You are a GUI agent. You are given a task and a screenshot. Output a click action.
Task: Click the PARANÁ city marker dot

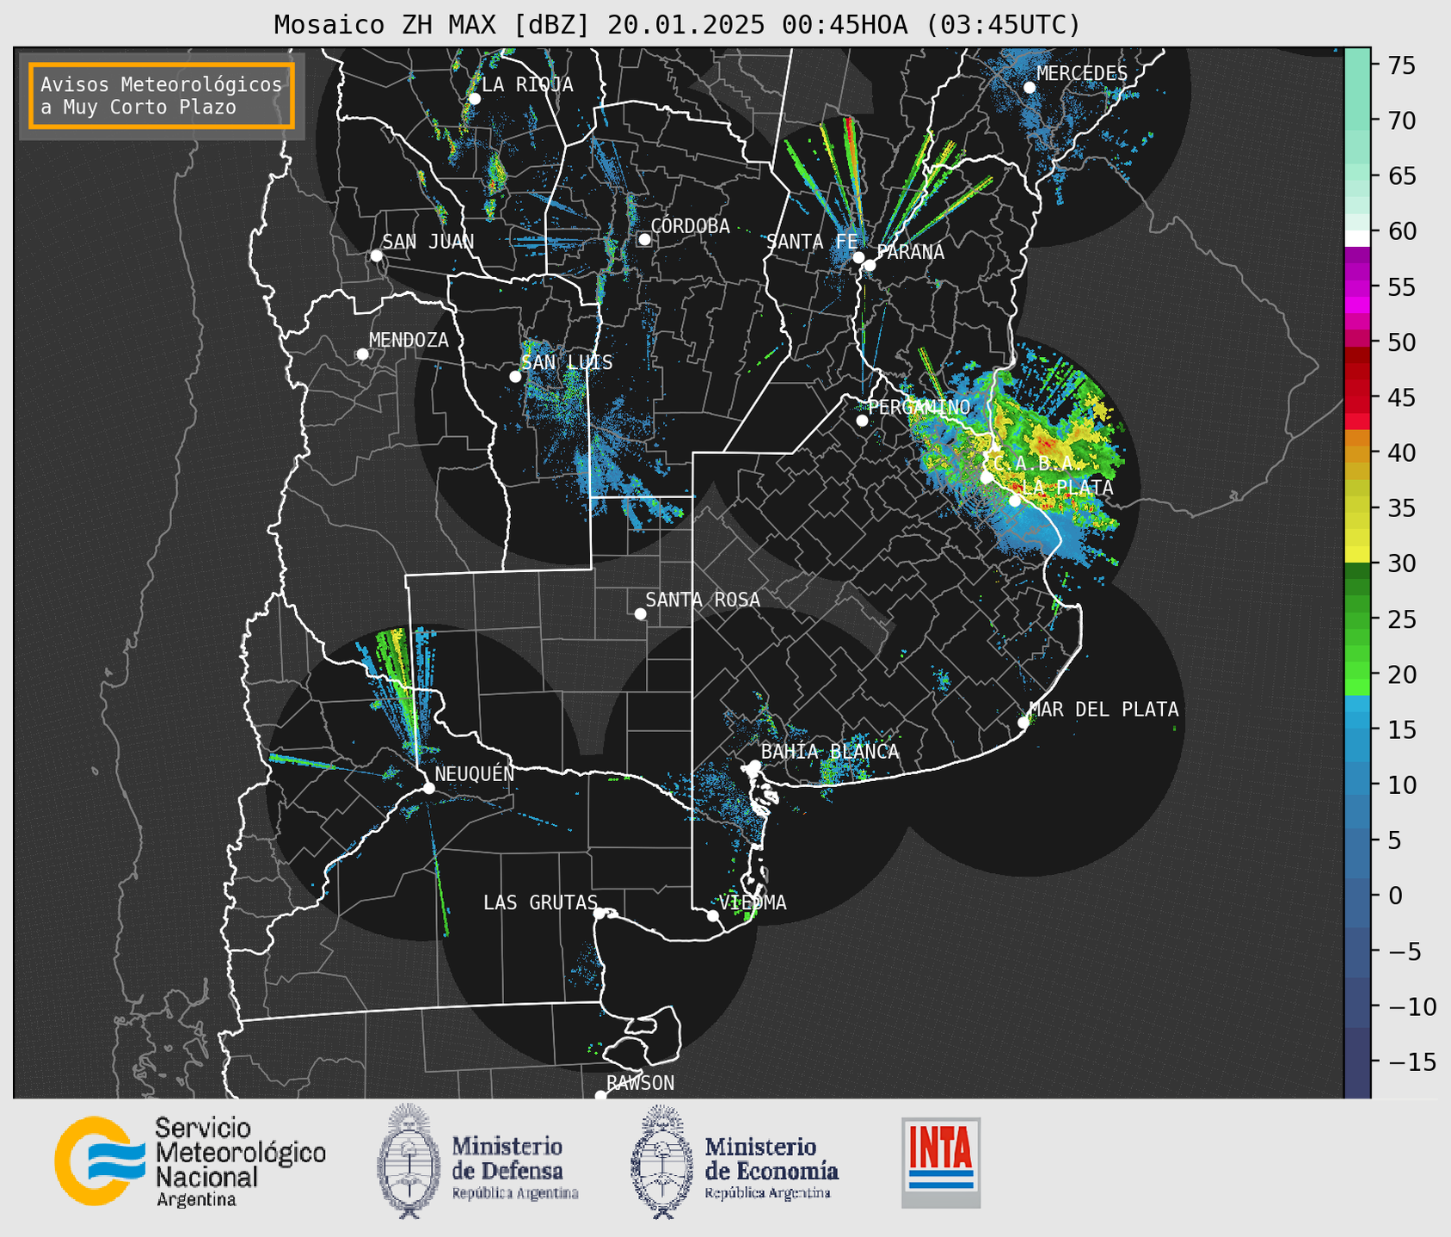click(870, 265)
